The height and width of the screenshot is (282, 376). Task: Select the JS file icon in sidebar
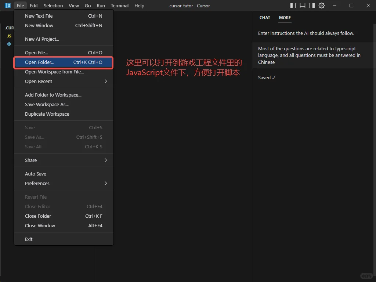[9, 36]
